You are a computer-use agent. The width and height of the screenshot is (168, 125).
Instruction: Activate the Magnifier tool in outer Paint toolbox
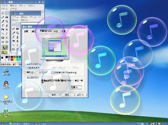tap(7, 21)
